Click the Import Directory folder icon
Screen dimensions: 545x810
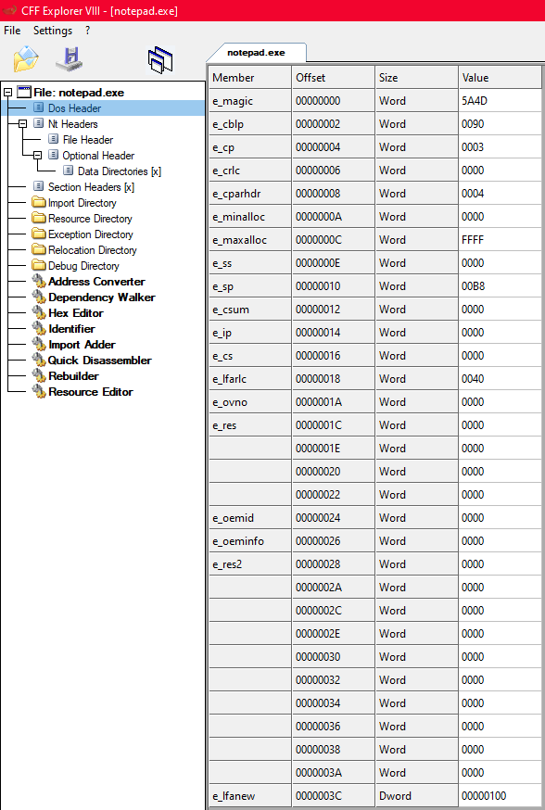pyautogui.click(x=39, y=202)
